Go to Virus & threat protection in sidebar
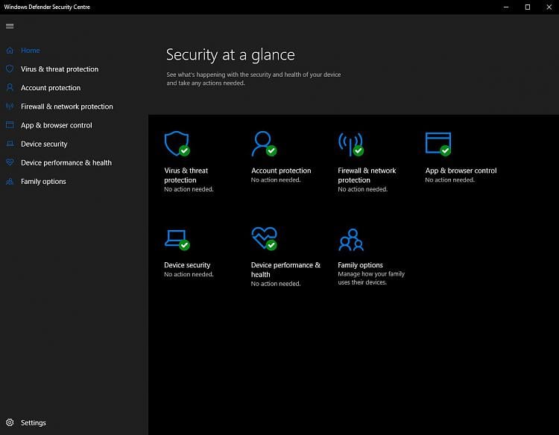559x435 pixels. (x=60, y=69)
